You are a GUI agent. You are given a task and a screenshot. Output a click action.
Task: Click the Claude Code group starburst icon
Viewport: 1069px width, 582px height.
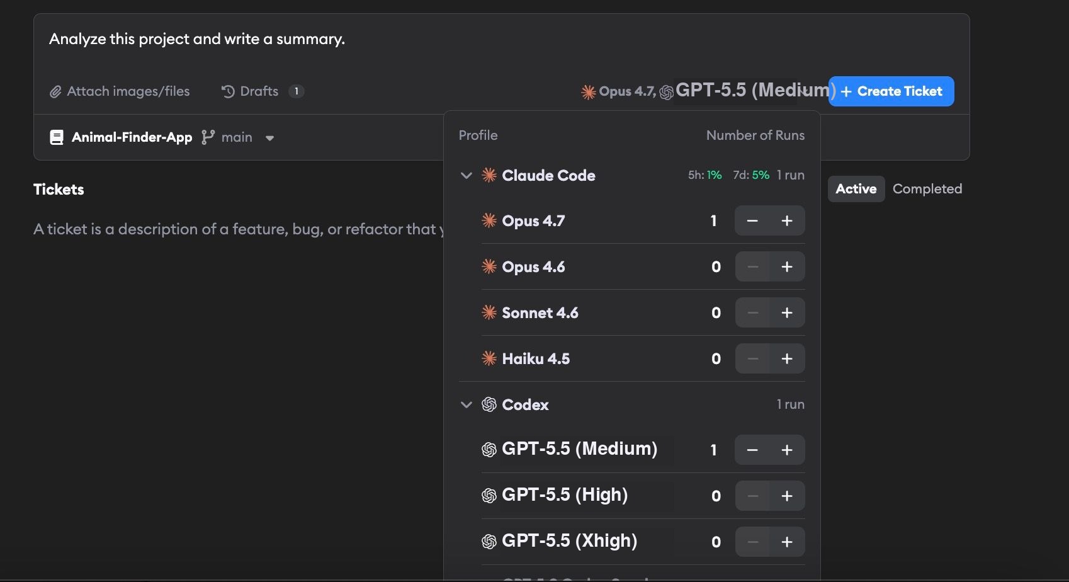click(489, 175)
